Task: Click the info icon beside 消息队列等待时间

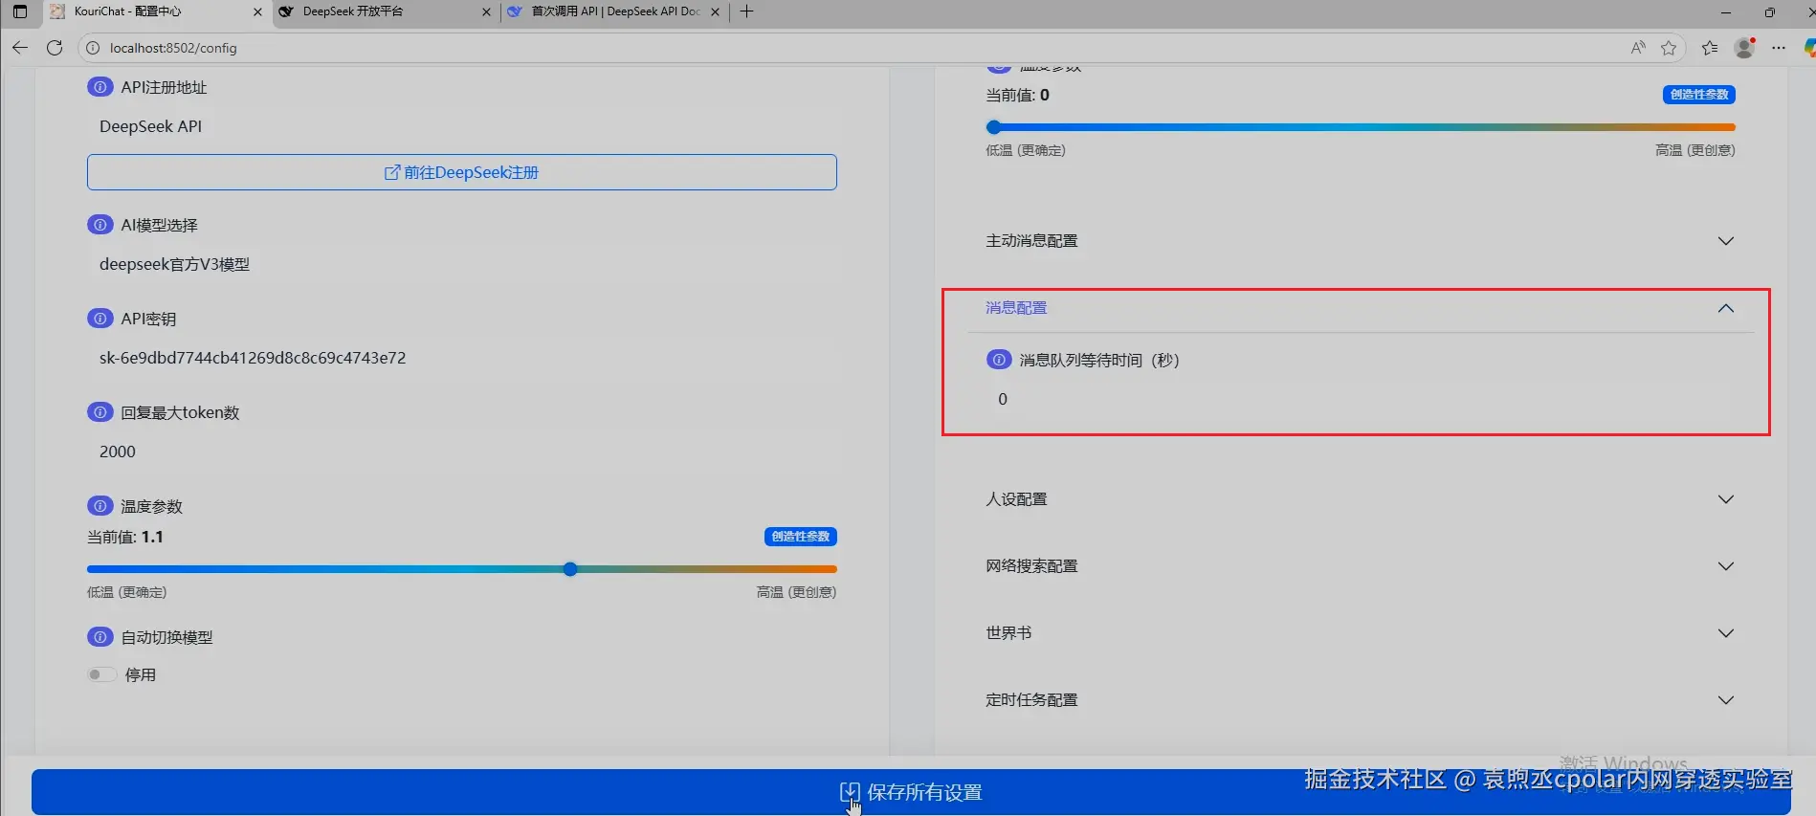Action: point(999,360)
